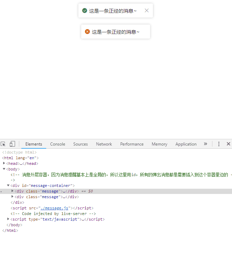Screen dimensions: 232x262
Task: Close the success message with the X icon
Action: 147,11
